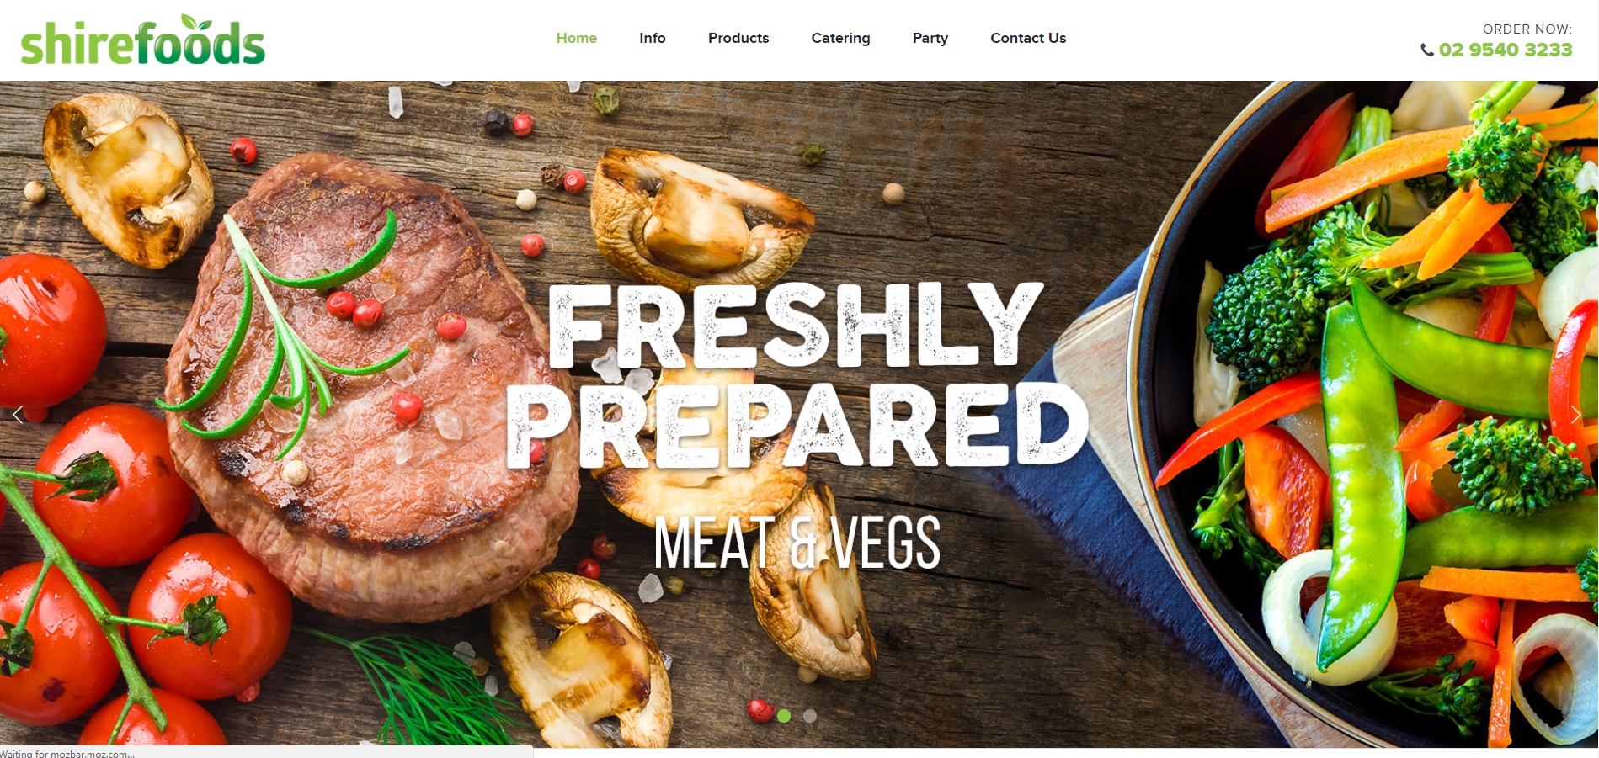Click the ORDER NOW label
The image size is (1599, 758).
[x=1527, y=29]
